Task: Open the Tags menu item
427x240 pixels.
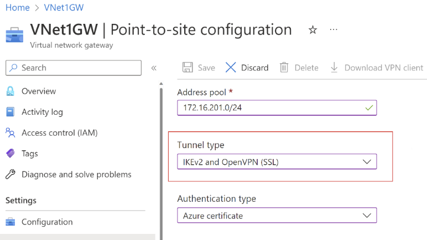Action: 30,154
